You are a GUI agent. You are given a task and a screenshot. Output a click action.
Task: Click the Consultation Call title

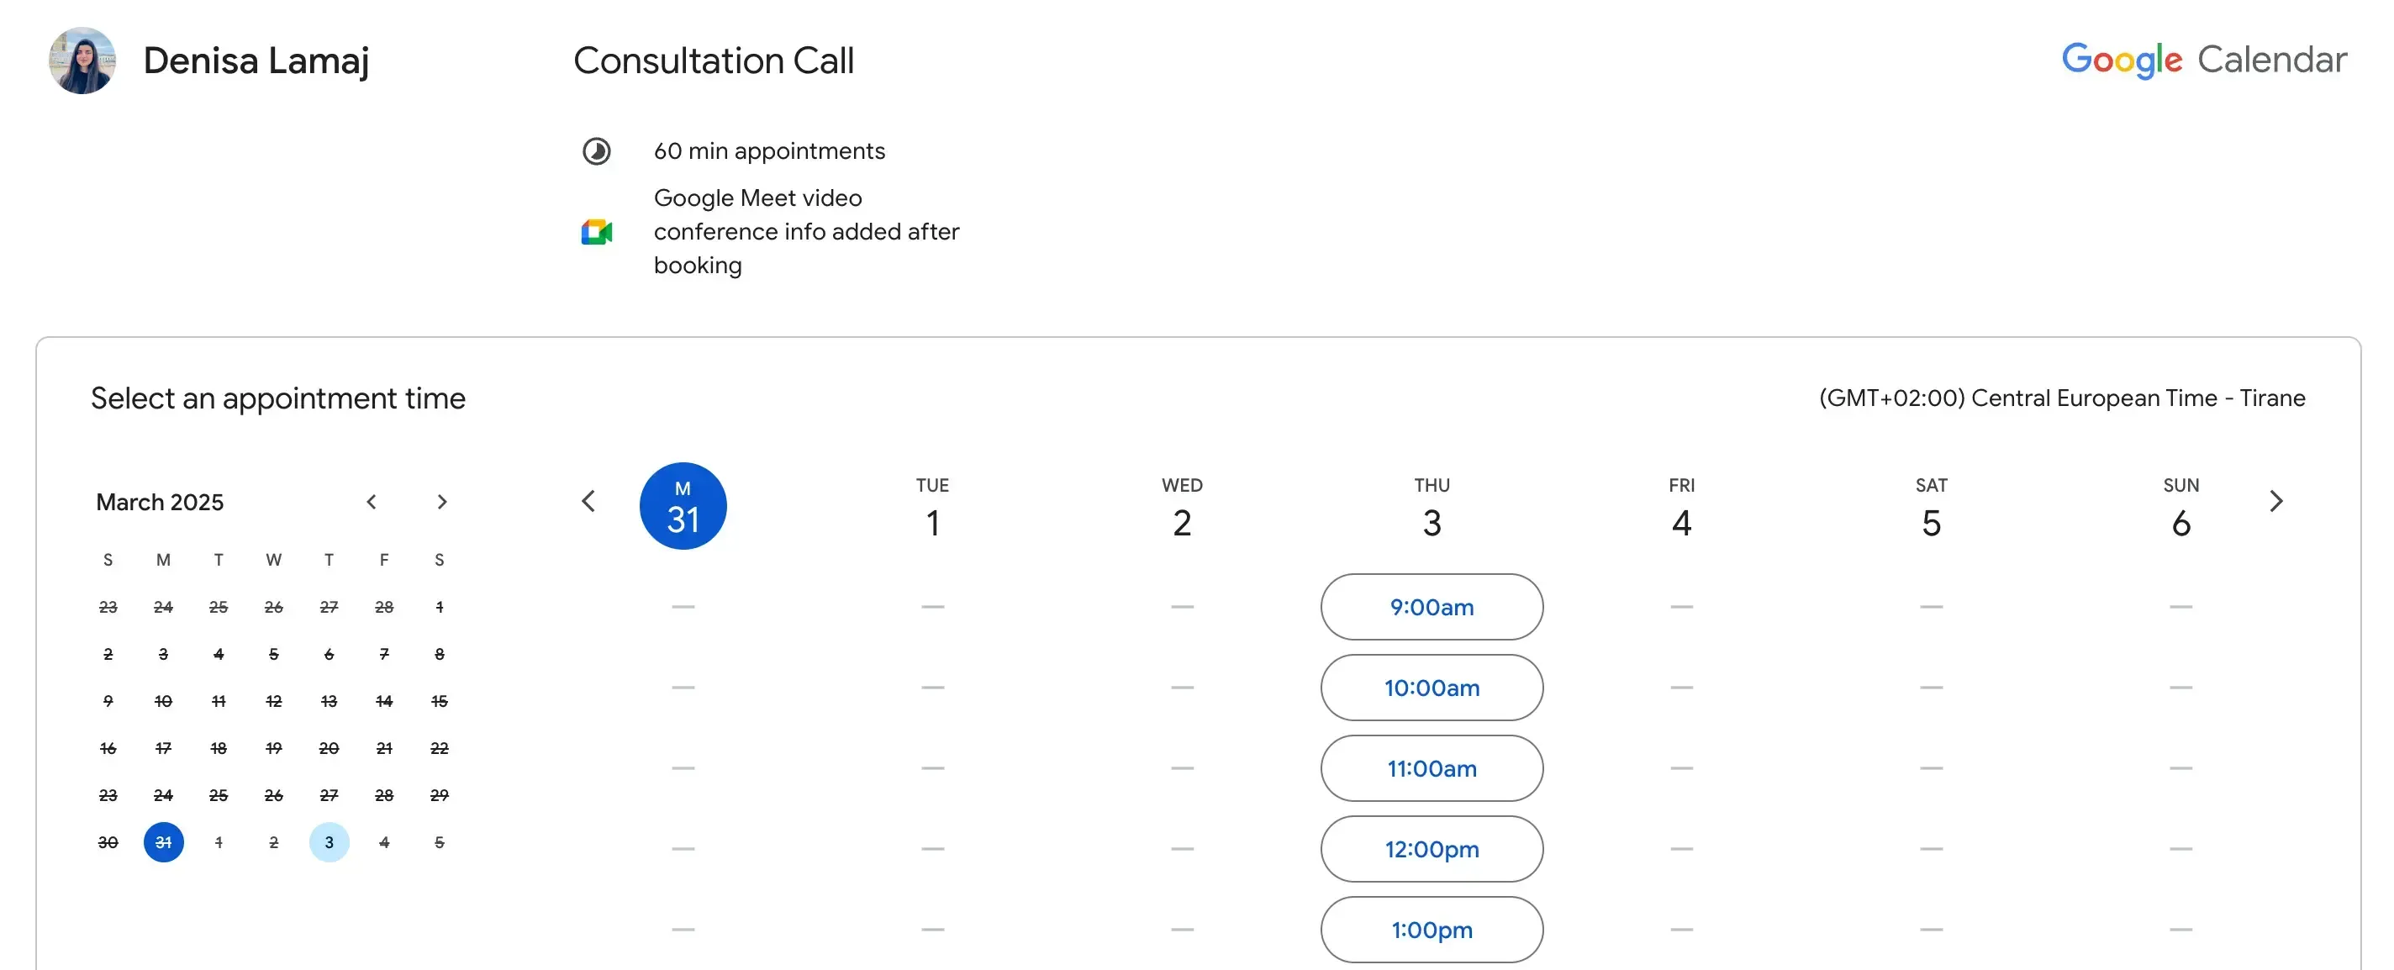point(714,60)
